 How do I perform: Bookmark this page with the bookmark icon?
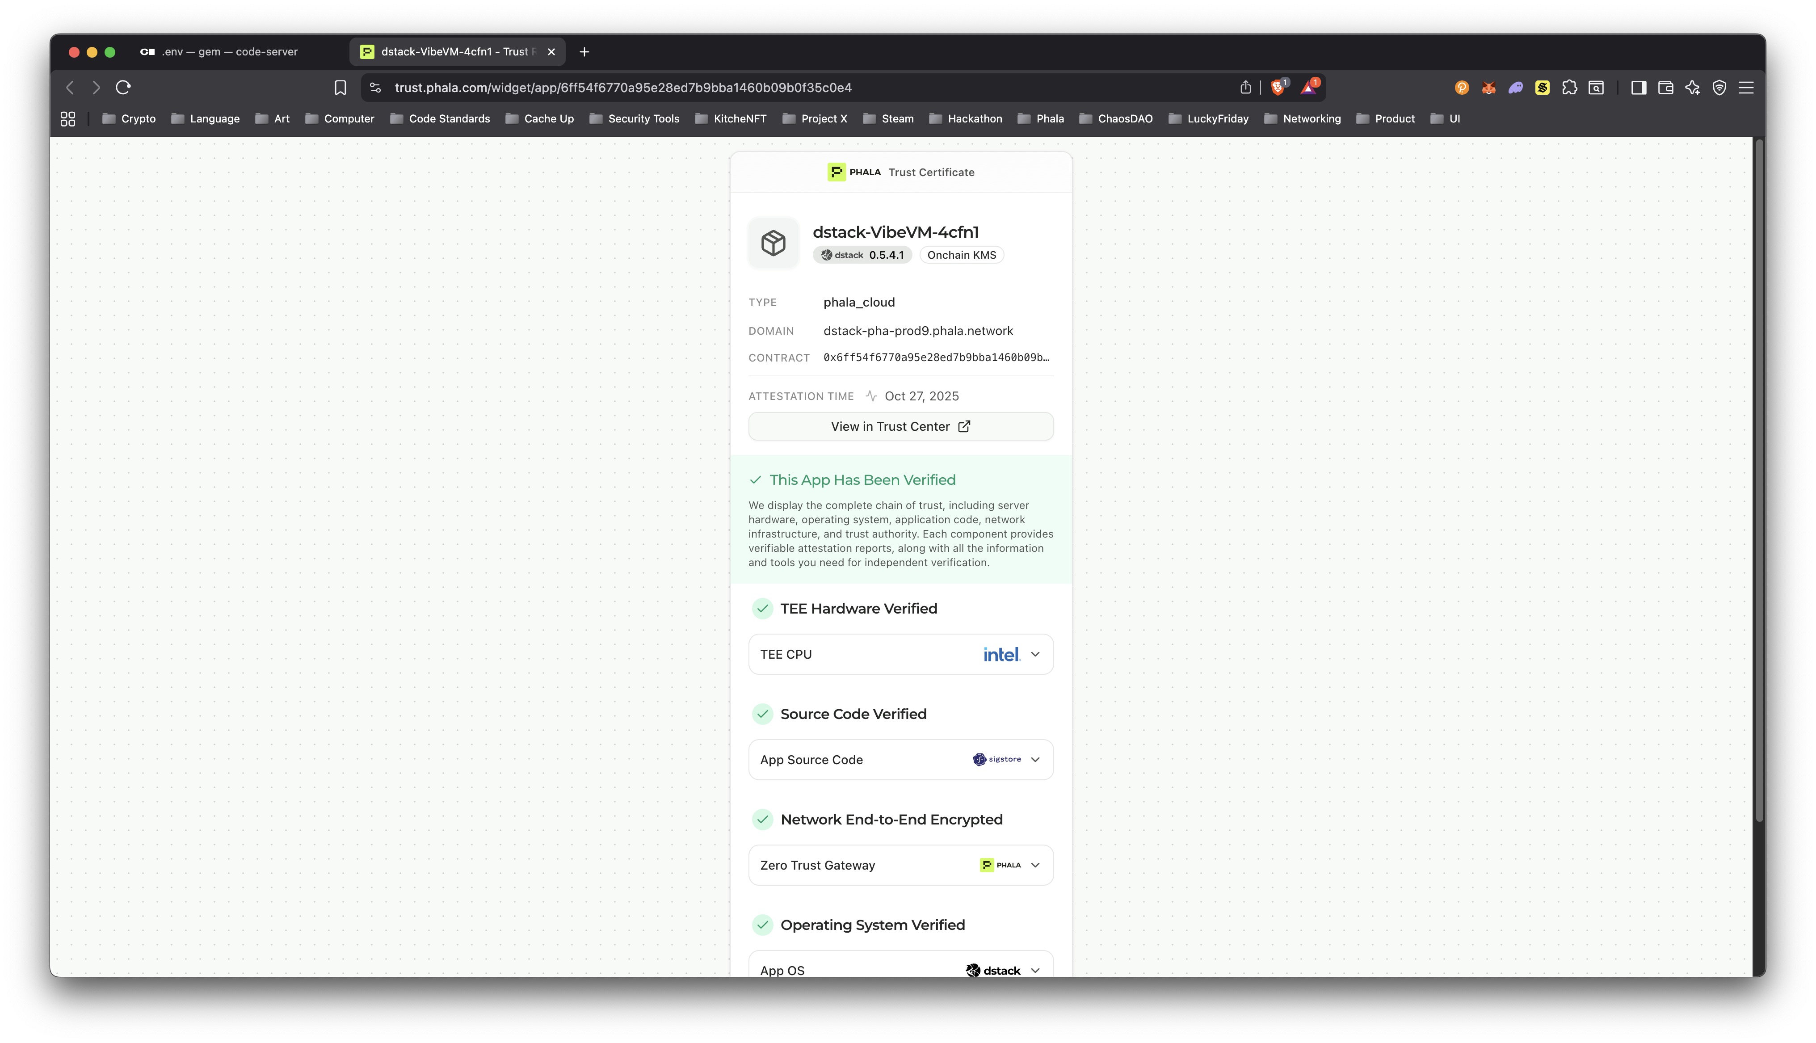(341, 88)
